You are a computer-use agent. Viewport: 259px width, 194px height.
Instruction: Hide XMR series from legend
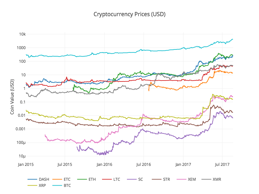point(216,179)
